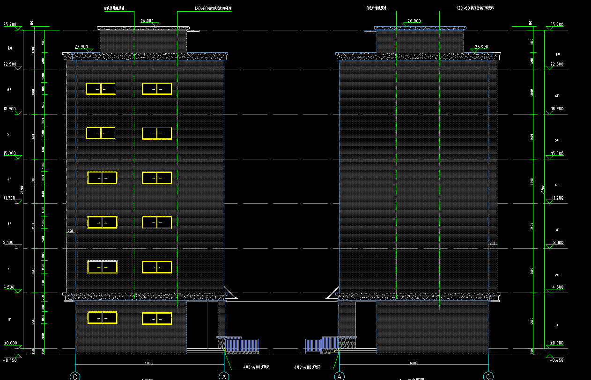591x380 pixels.
Task: Click the 1F right yellow window on left elevation
Action: coord(157,318)
